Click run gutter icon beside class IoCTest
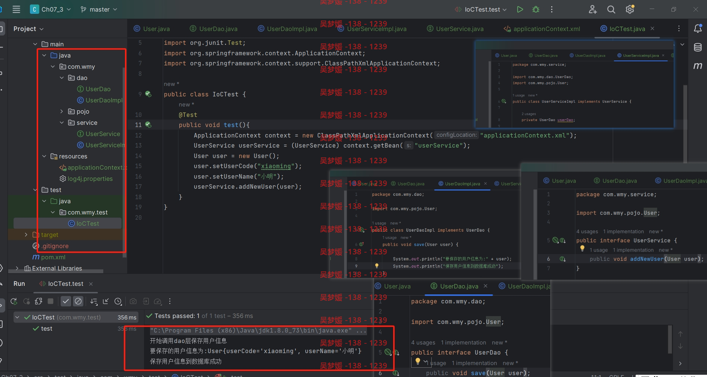 (x=148, y=94)
